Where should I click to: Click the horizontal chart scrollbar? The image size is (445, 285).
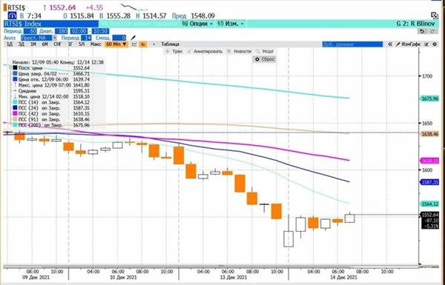[x=211, y=266]
